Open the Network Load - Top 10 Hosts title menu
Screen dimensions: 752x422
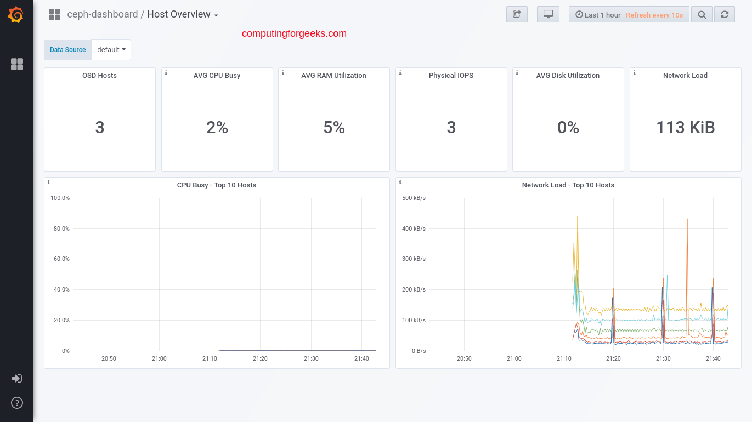568,185
